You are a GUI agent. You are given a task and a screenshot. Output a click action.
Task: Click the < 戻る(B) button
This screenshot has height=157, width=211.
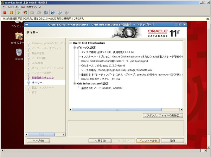pyautogui.click(x=100, y=140)
